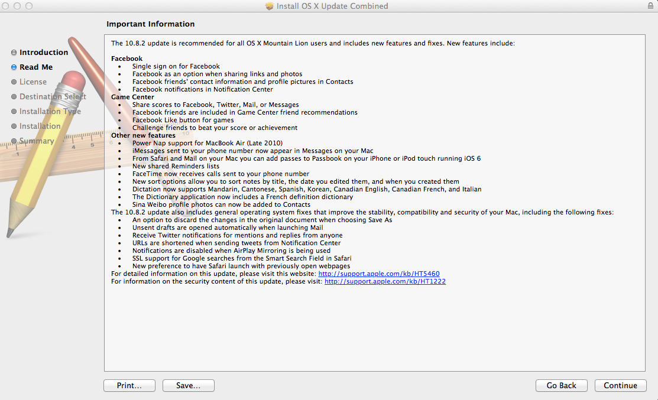Open the HT1222 security content link

pyautogui.click(x=385, y=281)
